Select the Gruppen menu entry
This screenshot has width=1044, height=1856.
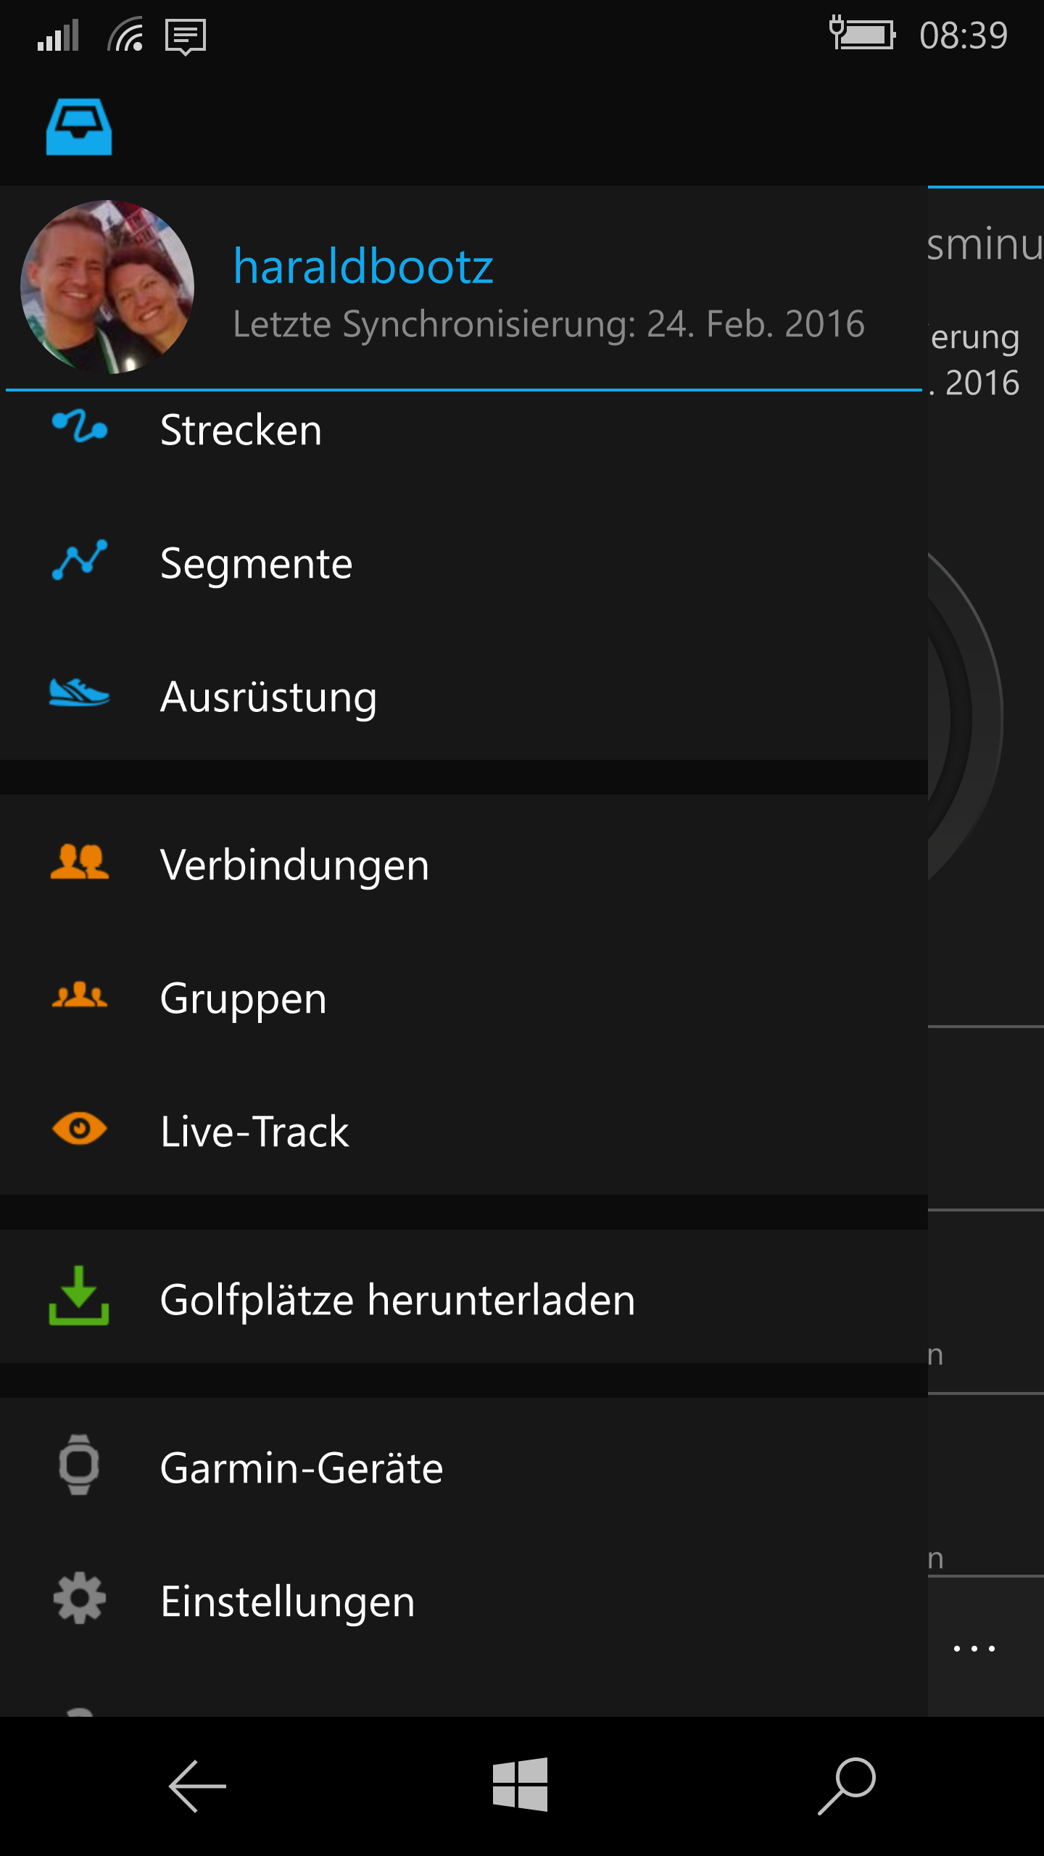point(464,998)
